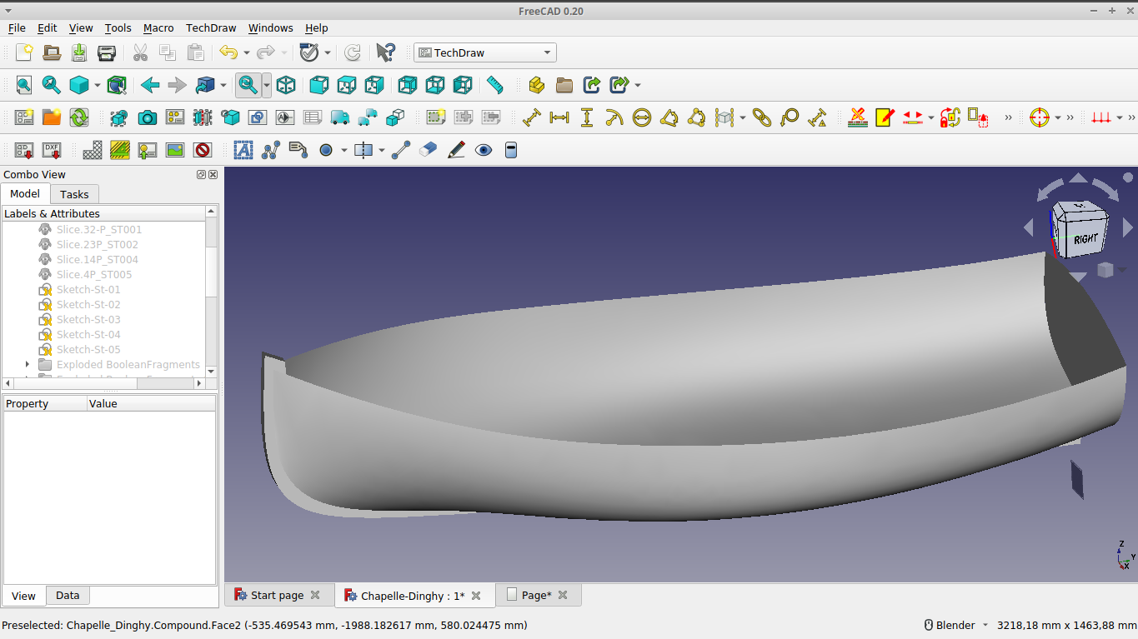
Task: Go back with the blue left arrow
Action: tap(150, 85)
